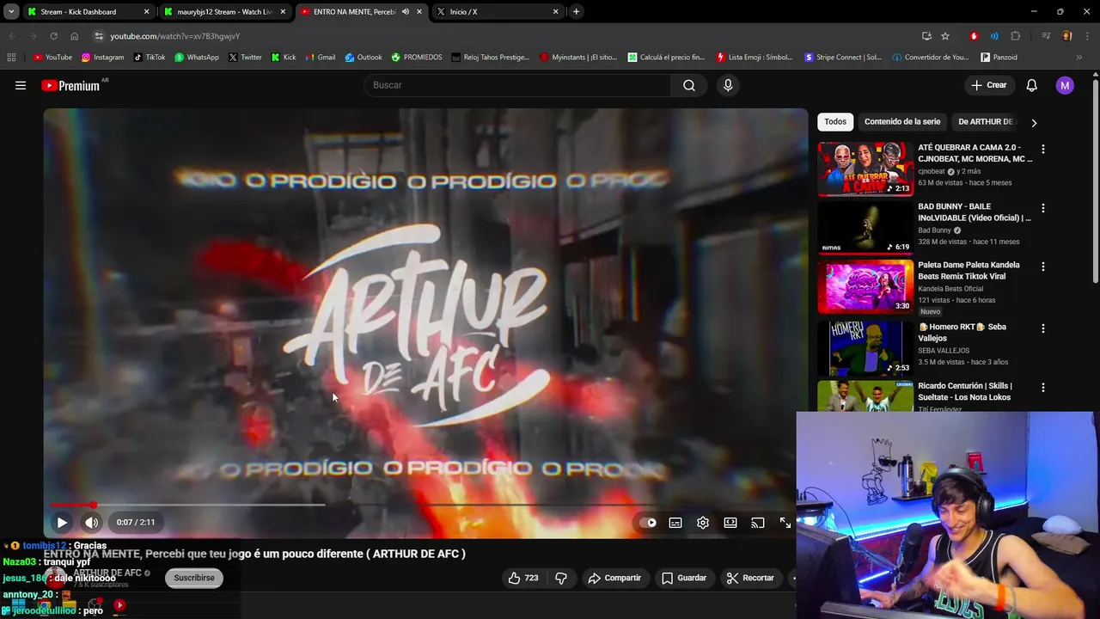Go to the YouTube Premium home logo
The image size is (1100, 619).
[70, 85]
